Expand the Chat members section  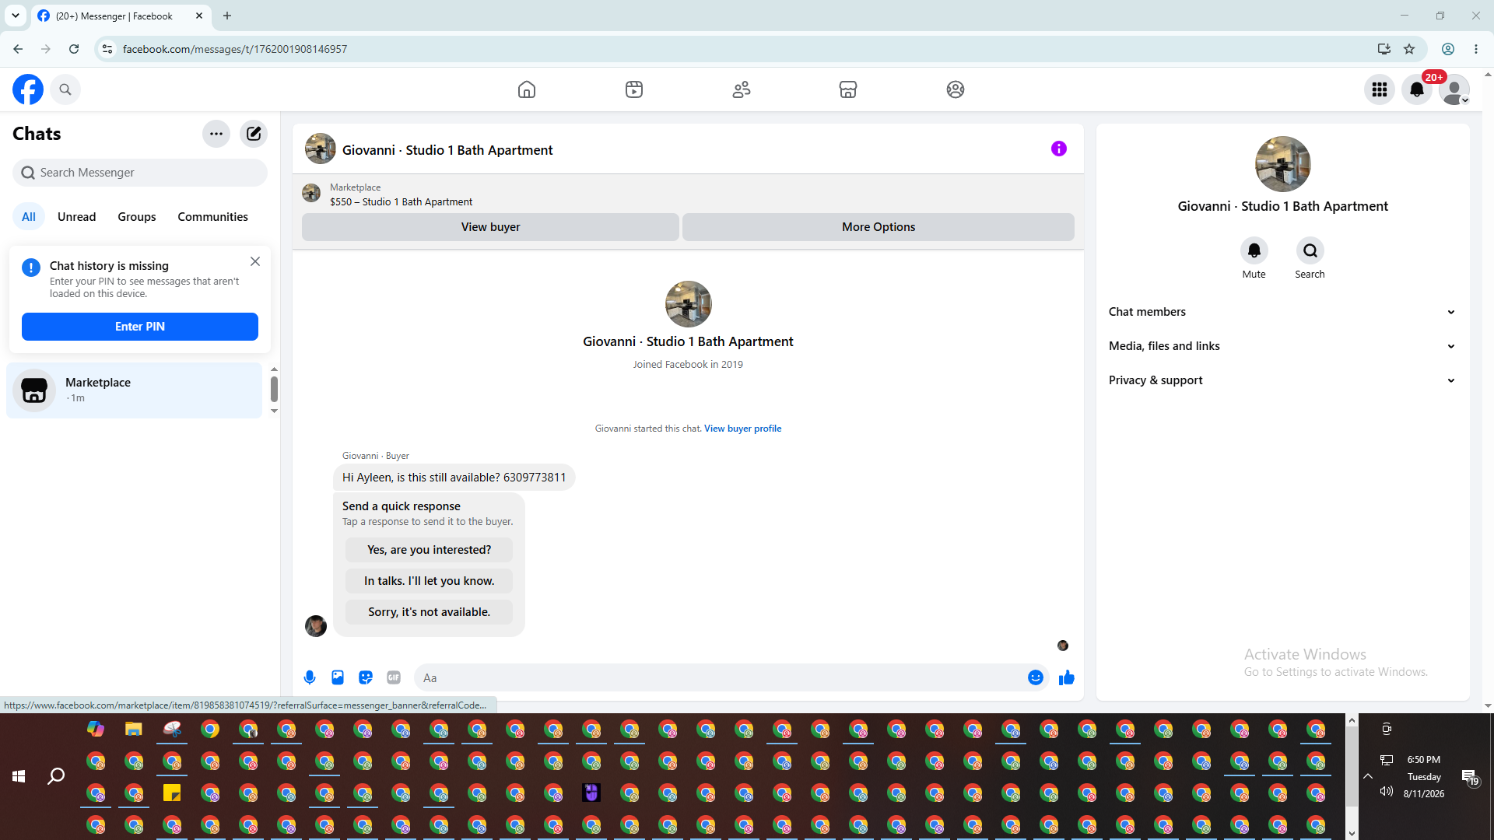pyautogui.click(x=1282, y=312)
